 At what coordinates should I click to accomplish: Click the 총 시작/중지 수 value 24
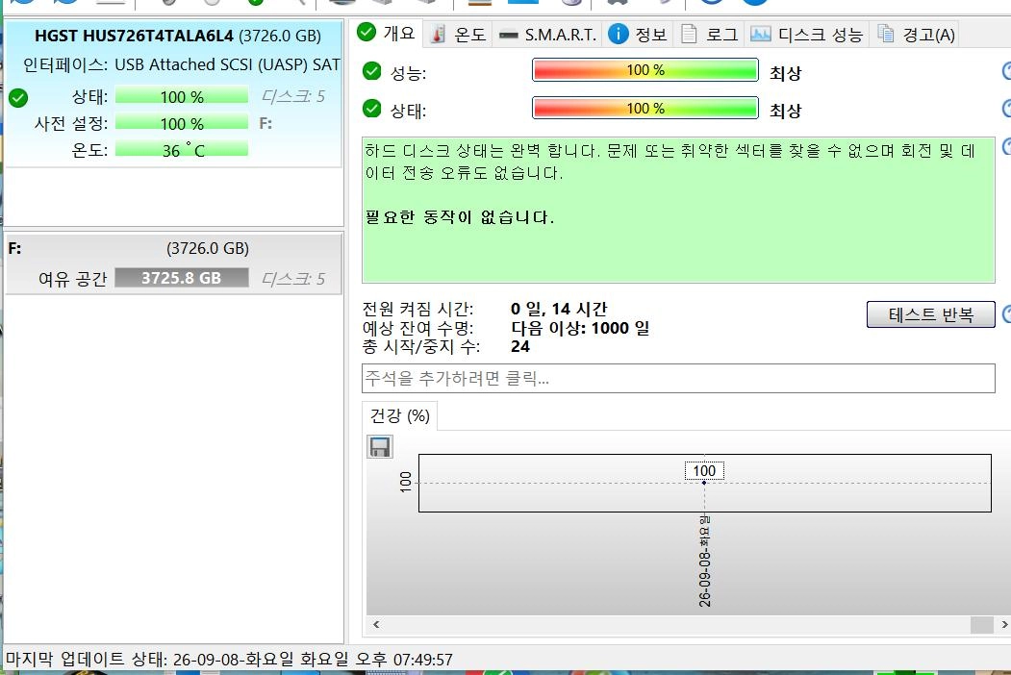(x=520, y=347)
